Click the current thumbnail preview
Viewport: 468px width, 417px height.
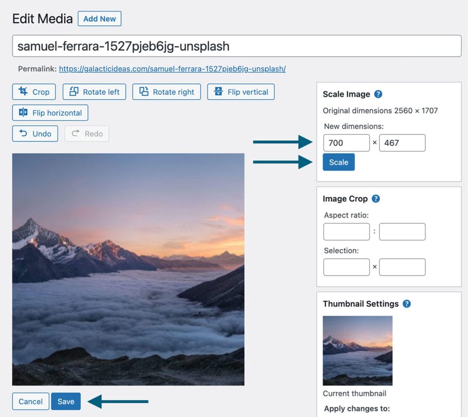[x=357, y=350]
